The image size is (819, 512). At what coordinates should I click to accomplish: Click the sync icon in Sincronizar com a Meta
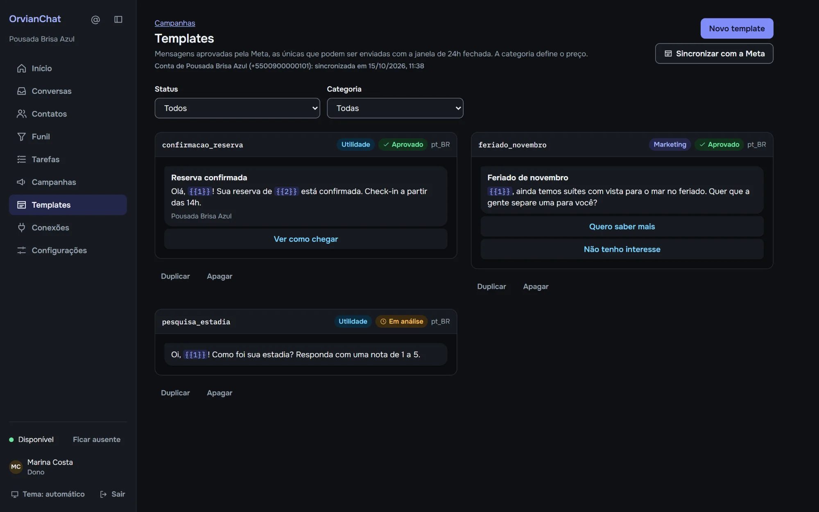coord(668,54)
